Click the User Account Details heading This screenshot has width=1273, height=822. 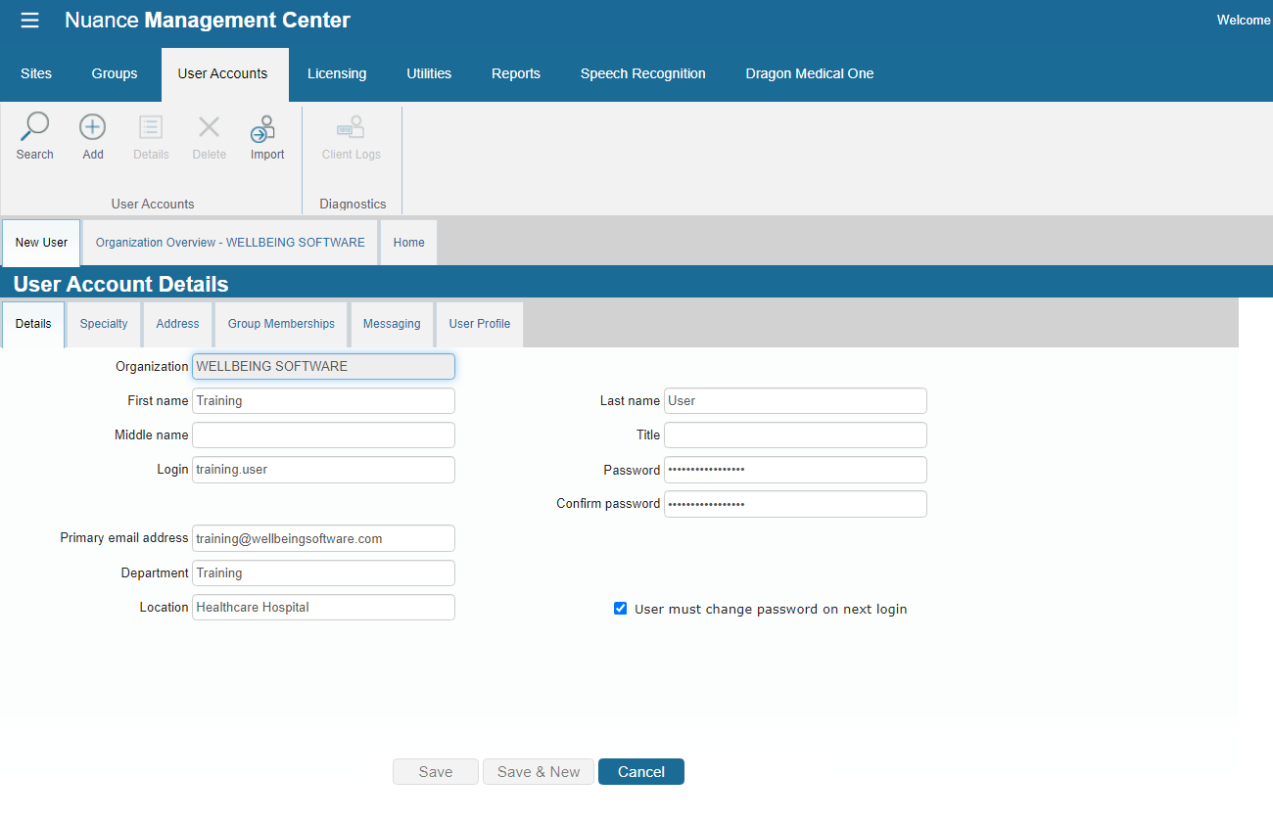coord(120,285)
